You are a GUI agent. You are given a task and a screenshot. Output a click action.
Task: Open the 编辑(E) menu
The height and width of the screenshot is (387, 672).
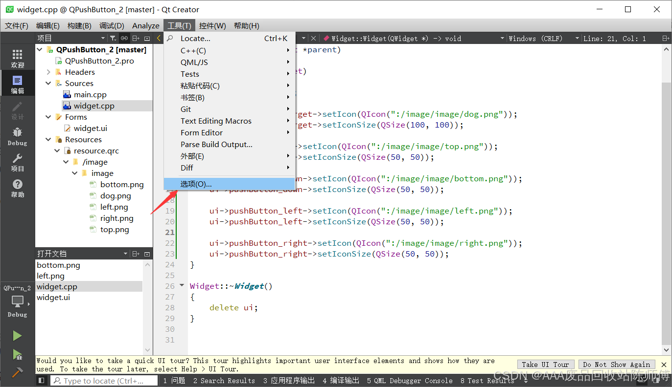48,25
